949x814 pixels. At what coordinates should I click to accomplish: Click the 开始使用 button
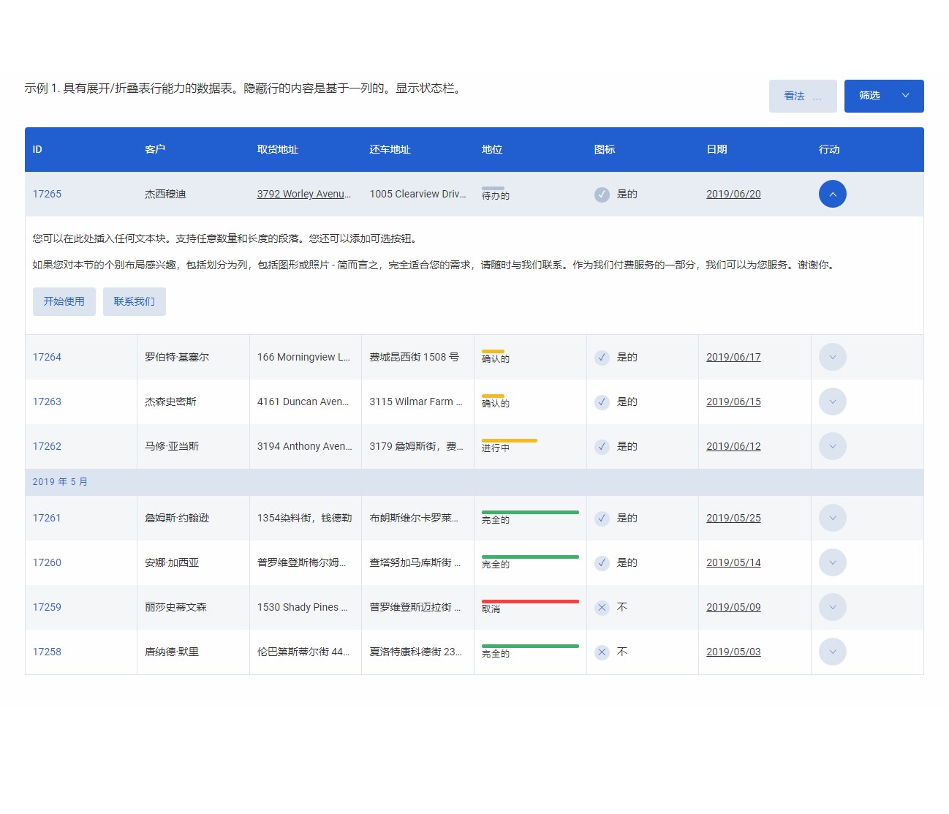64,301
